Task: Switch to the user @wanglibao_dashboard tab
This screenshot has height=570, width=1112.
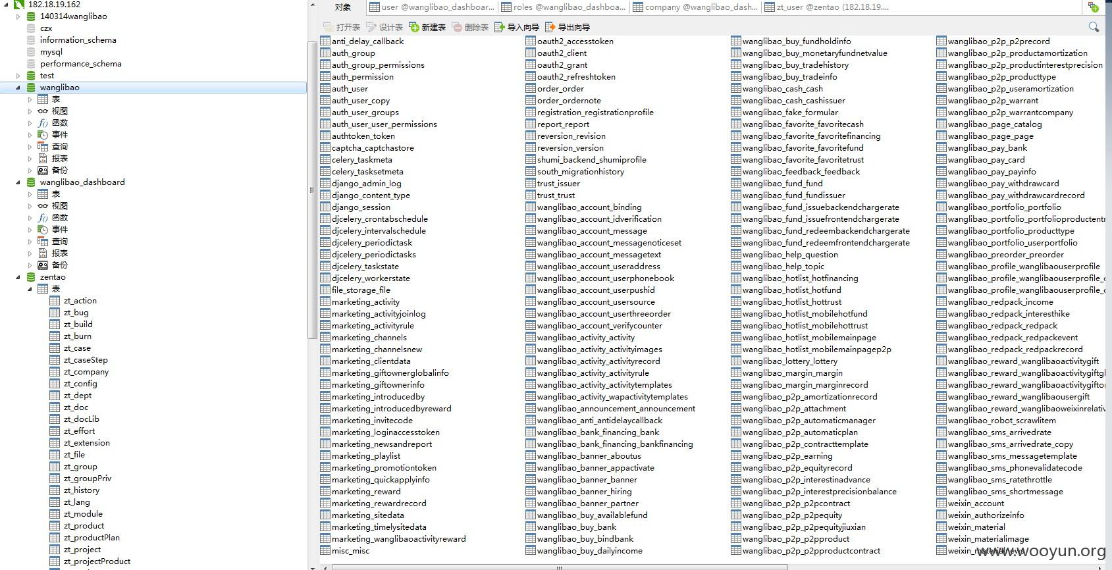Action: click(x=431, y=7)
